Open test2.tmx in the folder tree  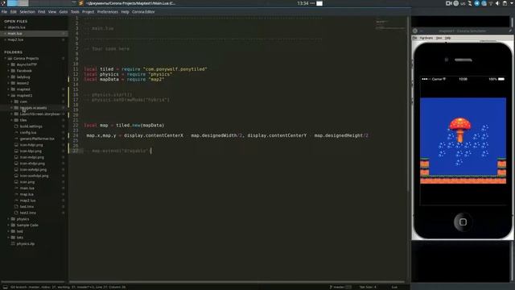click(28, 213)
